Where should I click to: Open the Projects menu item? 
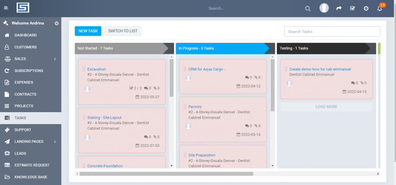[x=24, y=106]
